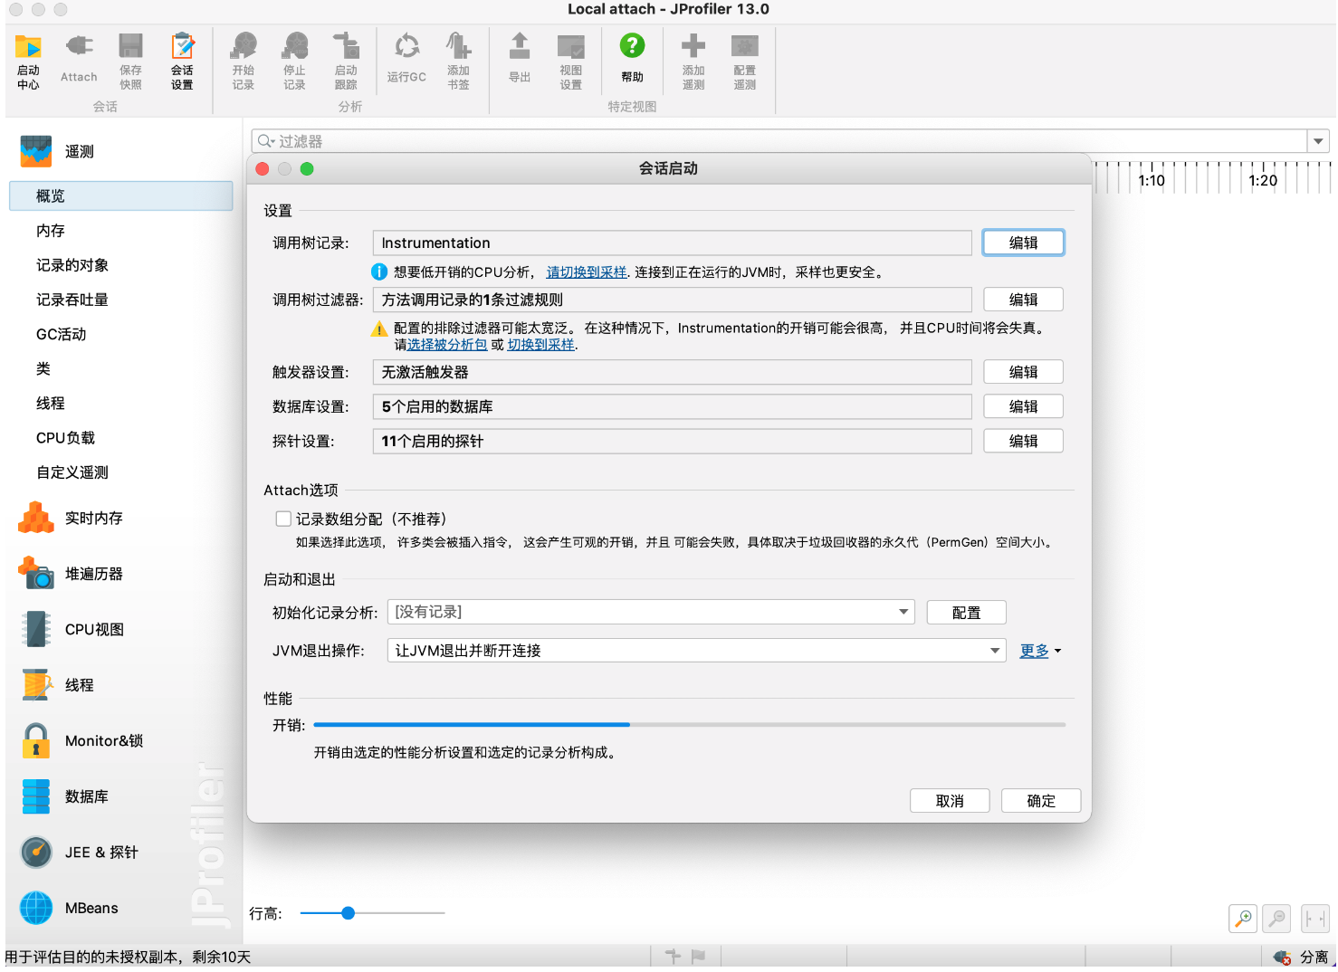Click the 切换到采样 link in the warning
The height and width of the screenshot is (972, 1338).
tap(540, 345)
